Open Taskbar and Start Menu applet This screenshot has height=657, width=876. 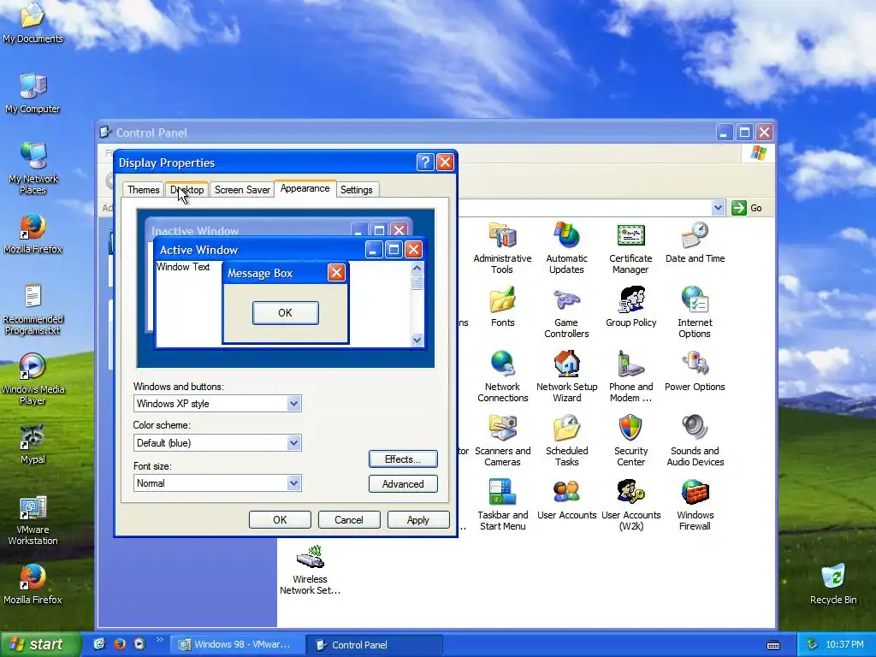click(x=502, y=505)
